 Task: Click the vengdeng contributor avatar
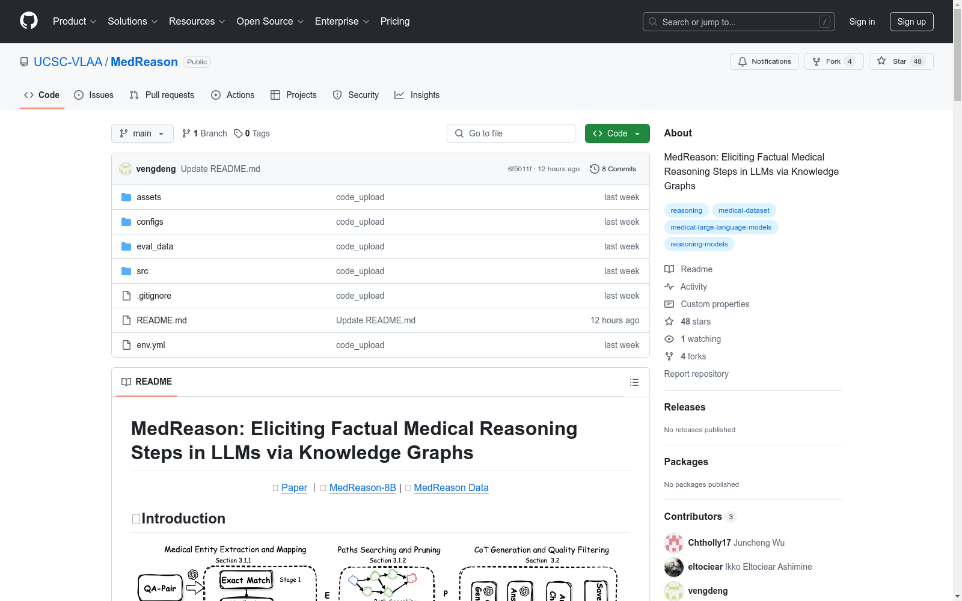pyautogui.click(x=674, y=591)
